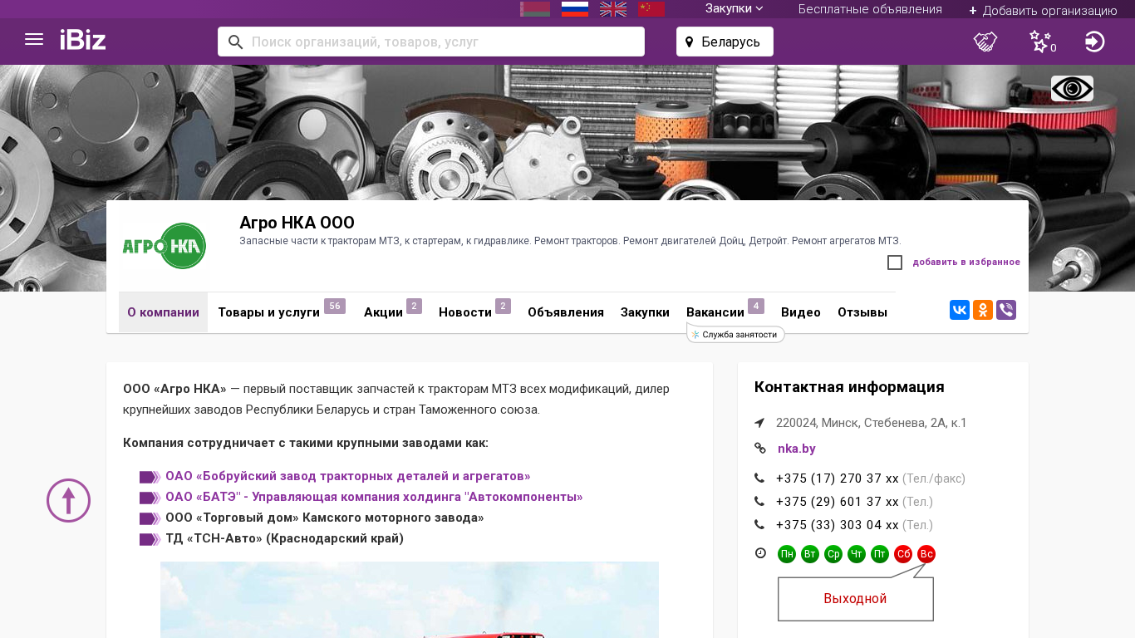The width and height of the screenshot is (1135, 638).
Task: Share on VK
Action: point(960,310)
